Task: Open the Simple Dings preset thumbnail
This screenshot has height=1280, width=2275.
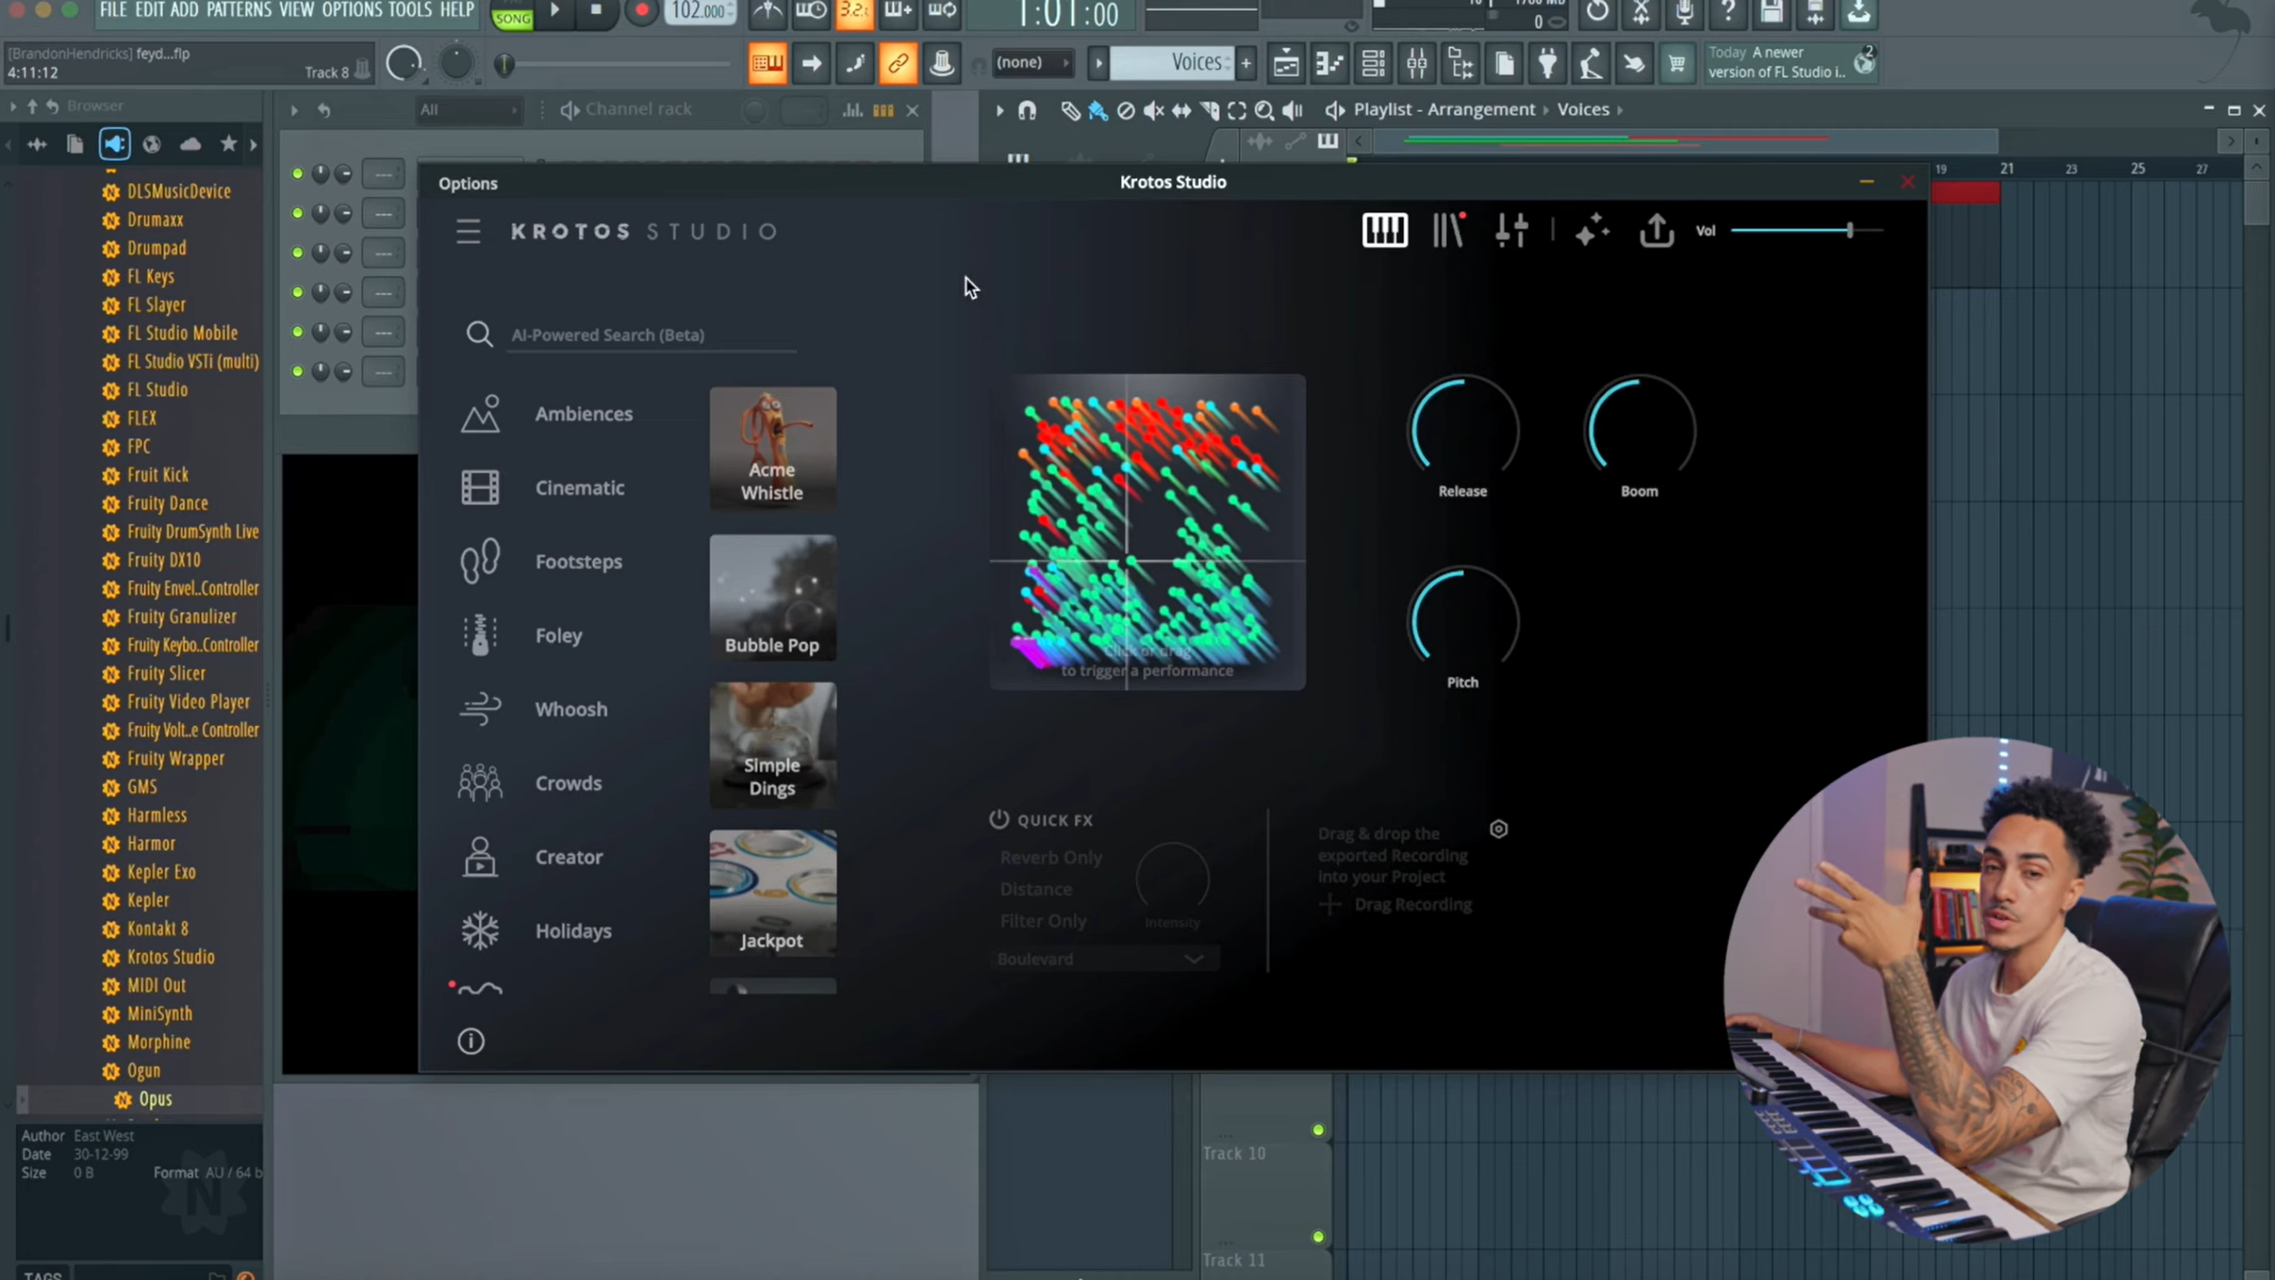Action: click(x=773, y=744)
